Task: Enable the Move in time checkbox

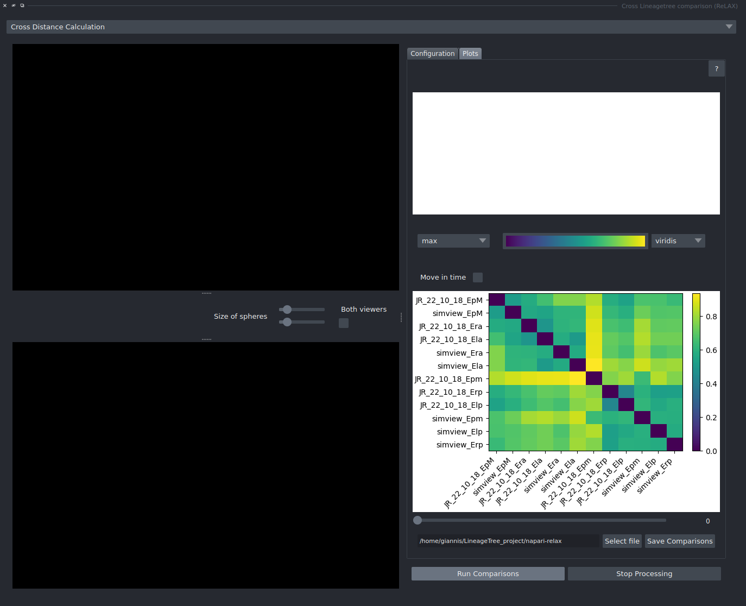Action: (x=477, y=277)
